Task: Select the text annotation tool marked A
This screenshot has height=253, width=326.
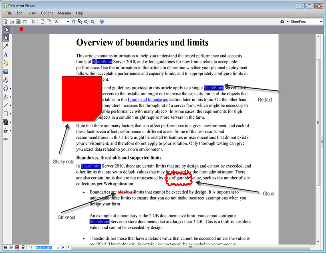Action: point(6,54)
